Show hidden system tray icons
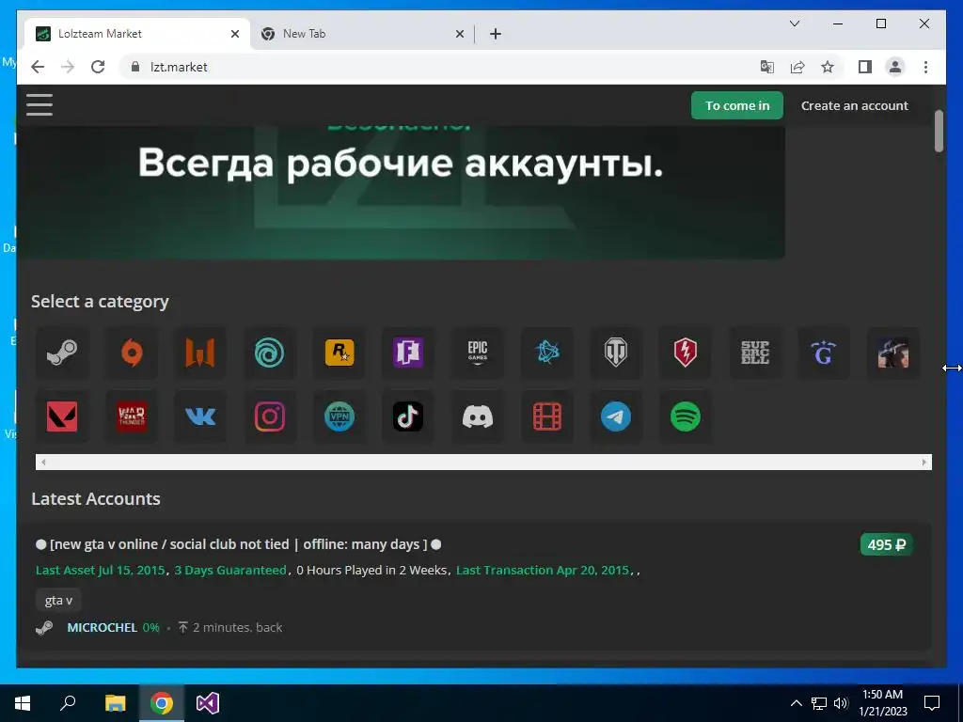The image size is (963, 722). tap(796, 703)
